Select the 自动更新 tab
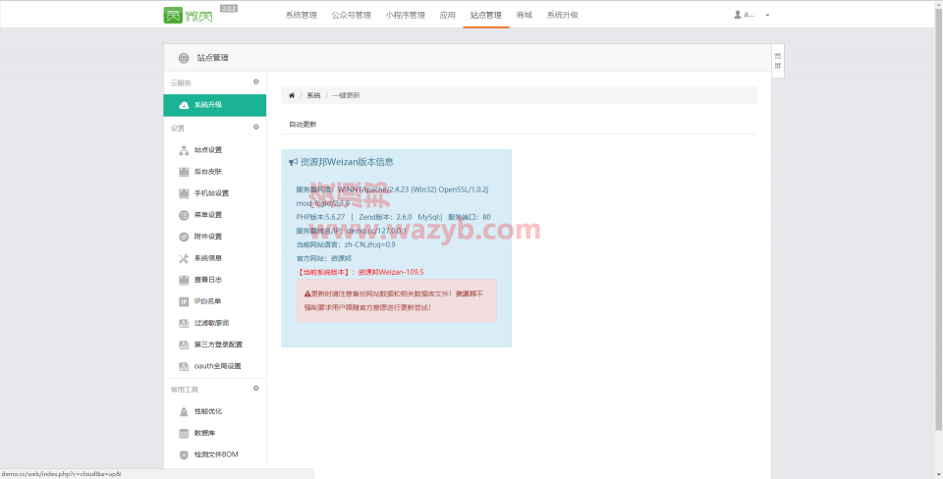This screenshot has height=479, width=943. click(x=303, y=125)
